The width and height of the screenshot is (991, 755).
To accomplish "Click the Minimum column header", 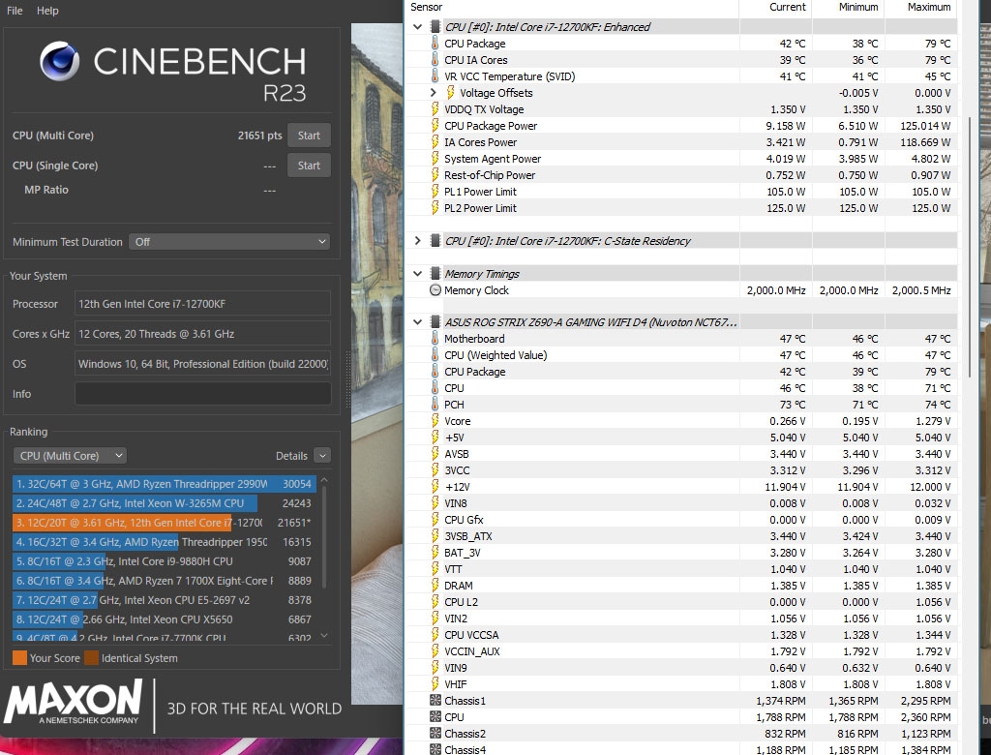I will click(858, 7).
